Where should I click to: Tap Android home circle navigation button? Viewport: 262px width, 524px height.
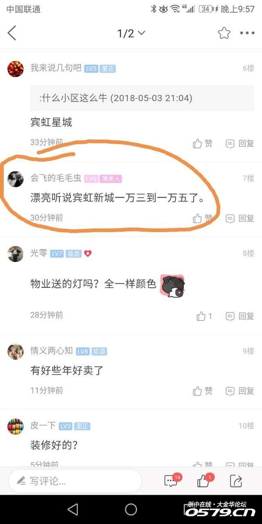point(131,509)
